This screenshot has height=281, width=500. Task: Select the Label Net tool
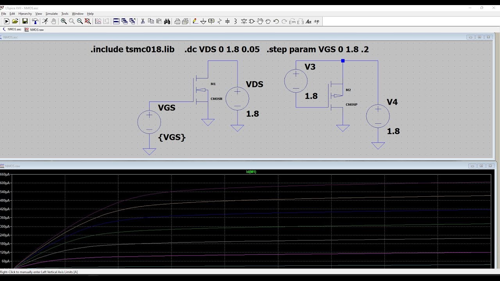coord(211,21)
